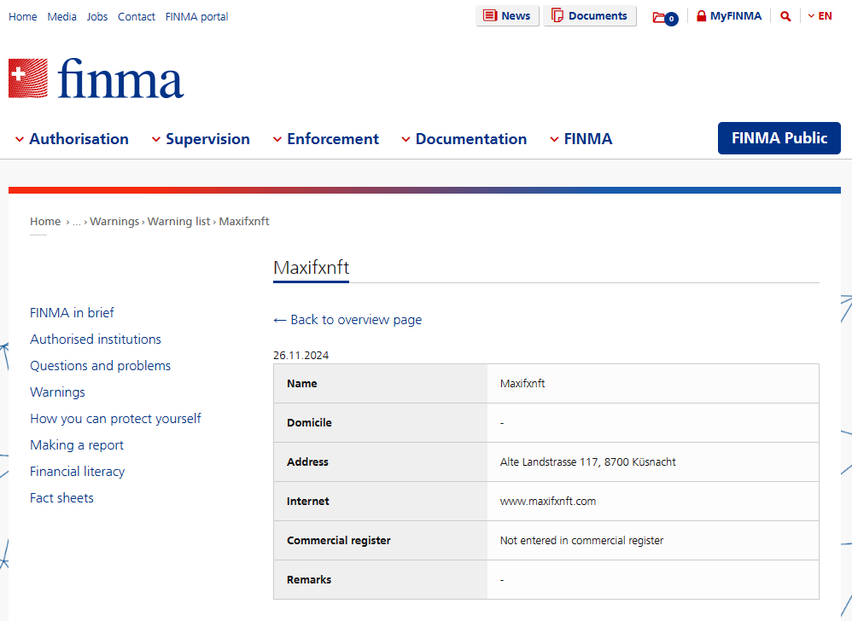Click the News button
The image size is (852, 621).
507,15
